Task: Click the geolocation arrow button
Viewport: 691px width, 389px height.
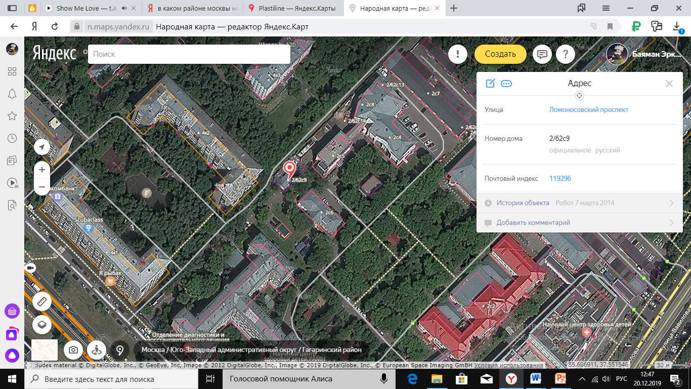Action: (x=42, y=147)
